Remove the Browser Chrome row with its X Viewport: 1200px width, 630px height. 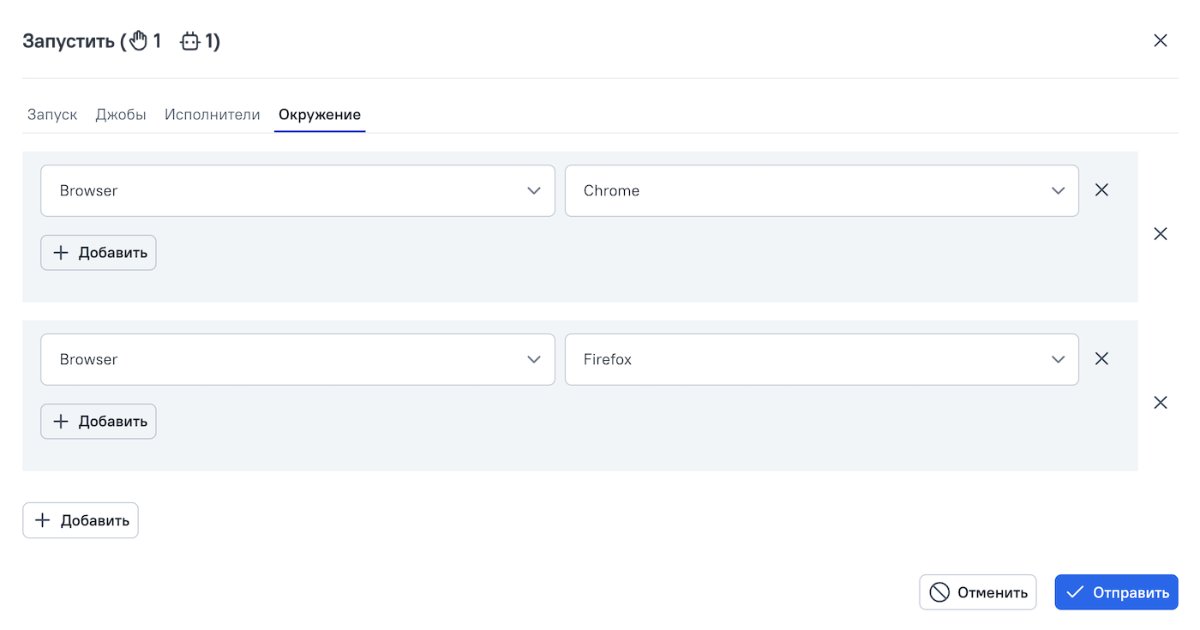[x=1101, y=190]
